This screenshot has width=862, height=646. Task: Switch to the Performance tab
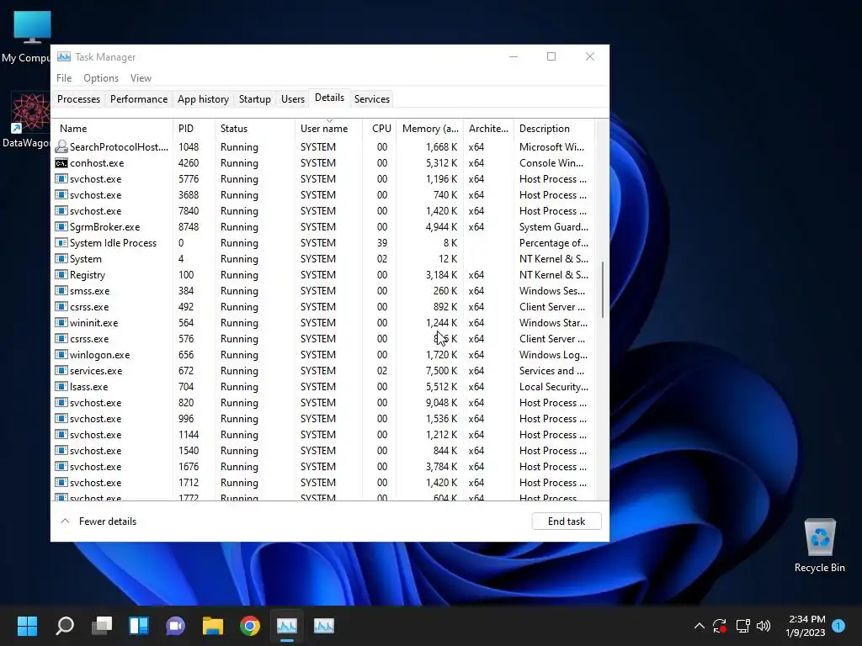pos(139,99)
